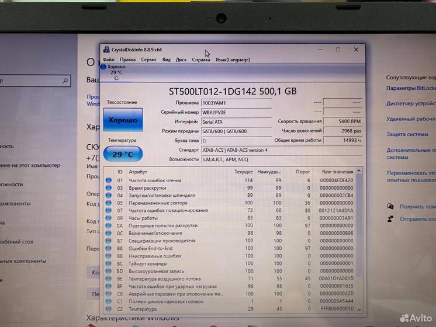Click status dot for Высокоуровневая запись

(x=109, y=271)
